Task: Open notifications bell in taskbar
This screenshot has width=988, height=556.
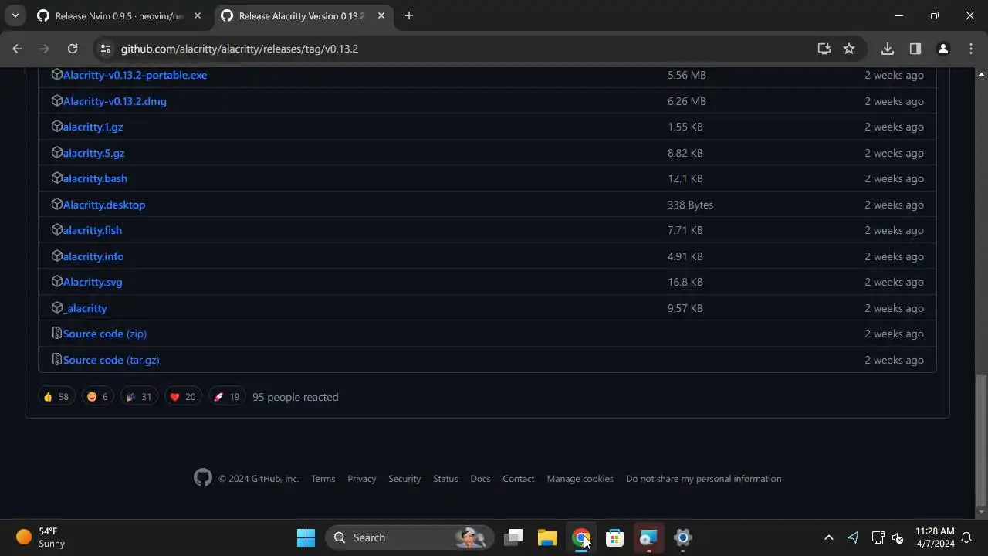Action: coord(966,537)
